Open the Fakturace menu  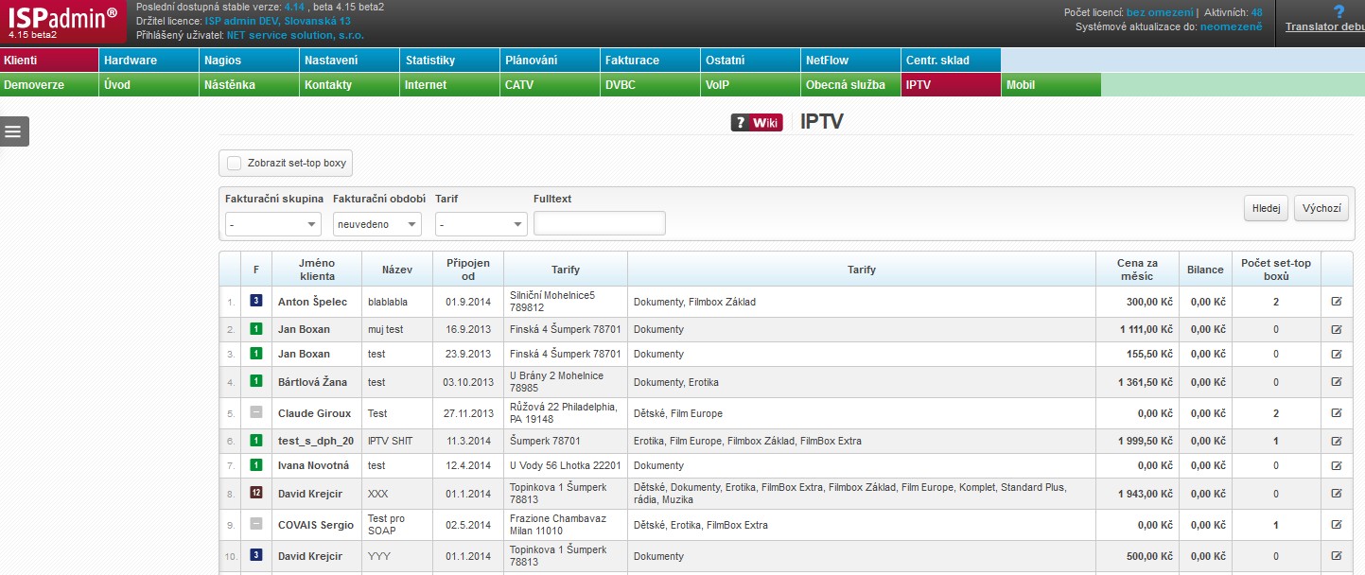[x=651, y=60]
